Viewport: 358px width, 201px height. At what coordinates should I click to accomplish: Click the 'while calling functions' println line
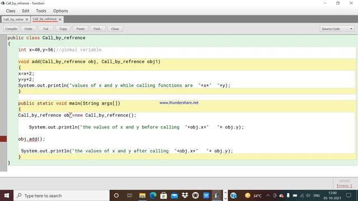[x=124, y=85]
